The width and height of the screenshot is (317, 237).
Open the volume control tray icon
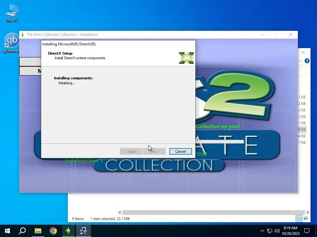[277, 231]
